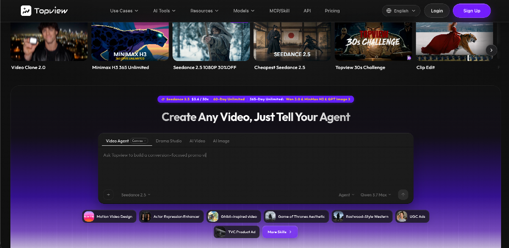This screenshot has width=509, height=248.
Task: Click the globe language icon
Action: 389,11
